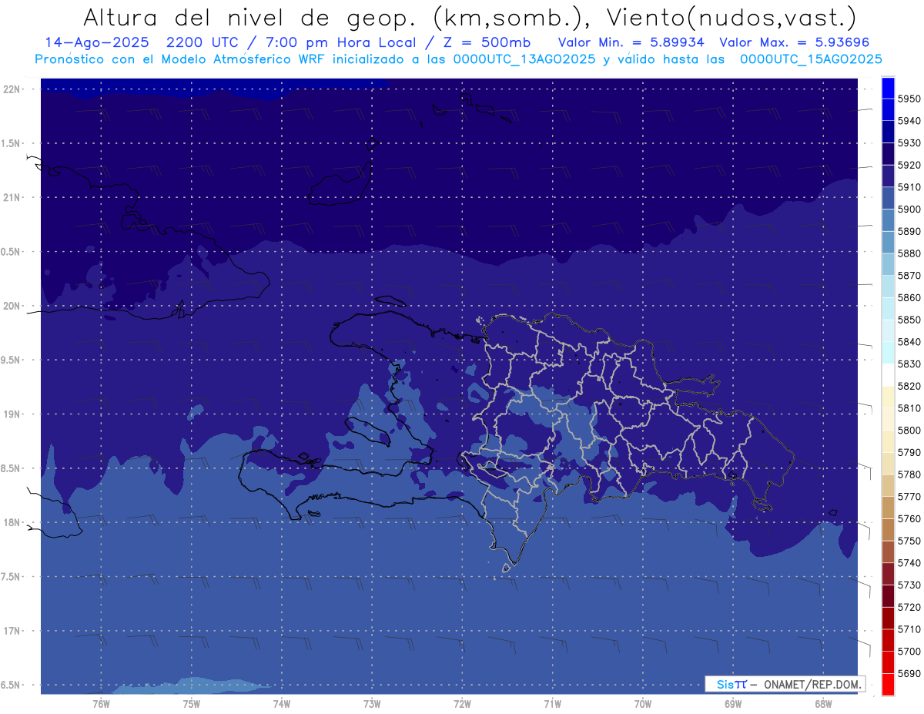Click the 5930 legend value
This screenshot has width=924, height=714.
909,142
